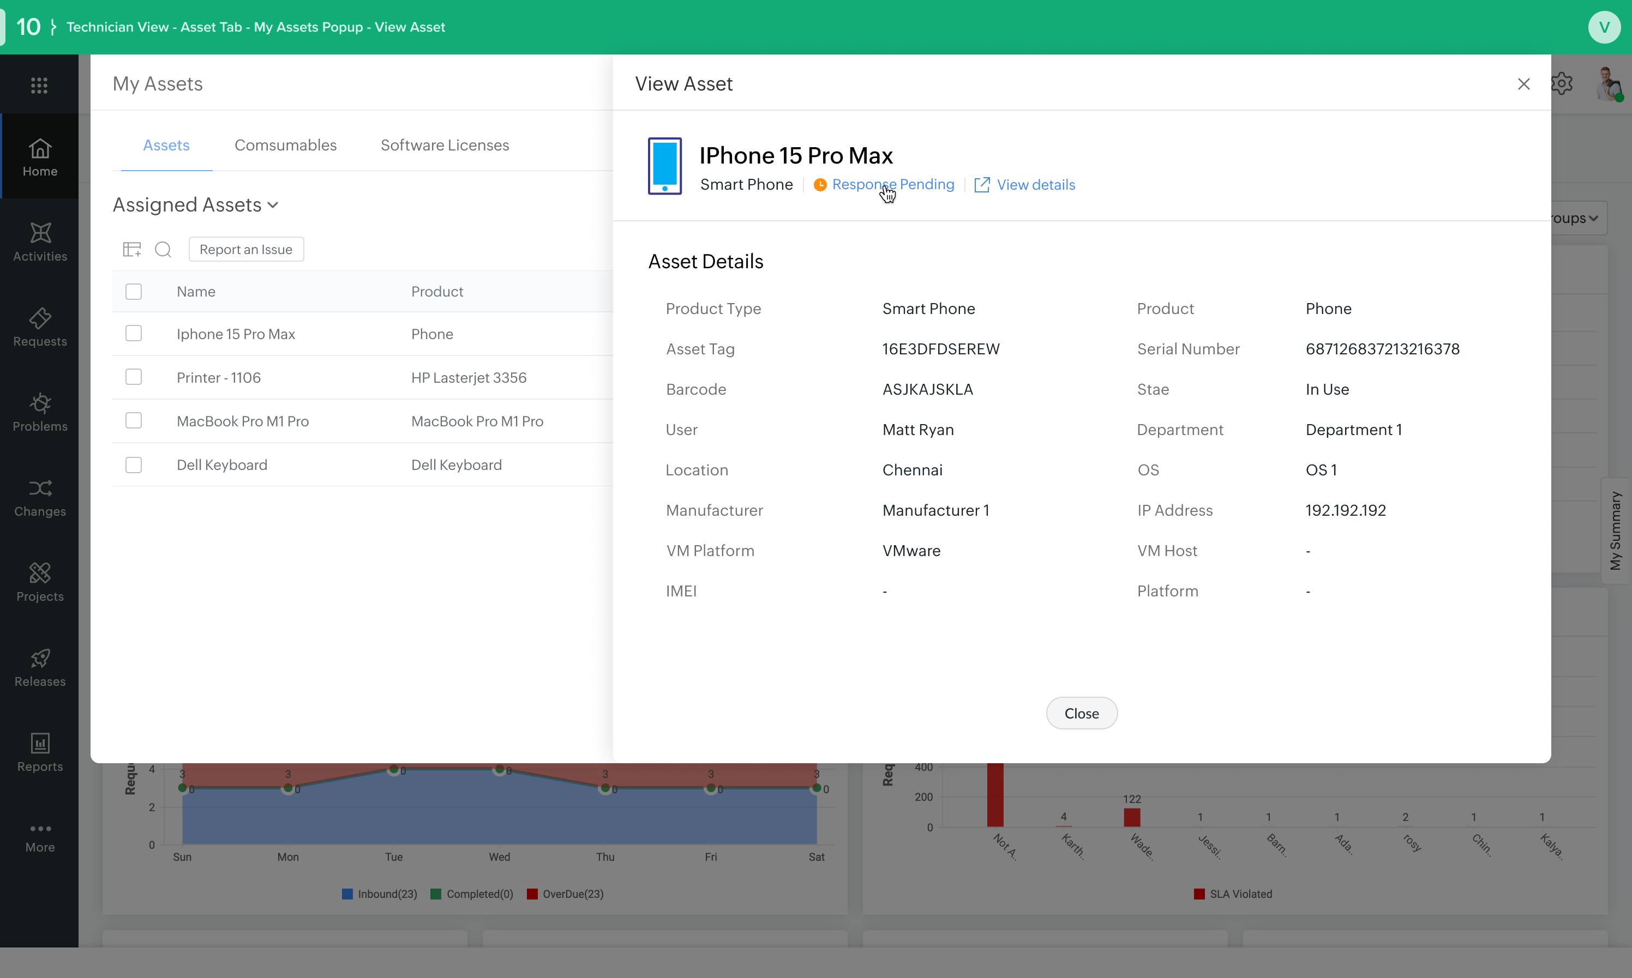This screenshot has width=1632, height=978.
Task: Toggle the OverDue(23) legend swatch
Action: point(532,894)
